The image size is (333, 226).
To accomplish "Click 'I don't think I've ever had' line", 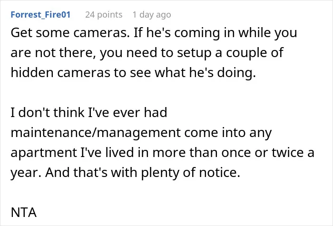I will tap(89, 112).
